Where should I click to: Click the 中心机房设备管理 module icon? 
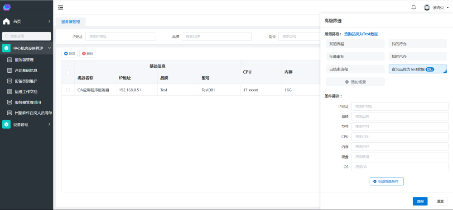coord(6,48)
